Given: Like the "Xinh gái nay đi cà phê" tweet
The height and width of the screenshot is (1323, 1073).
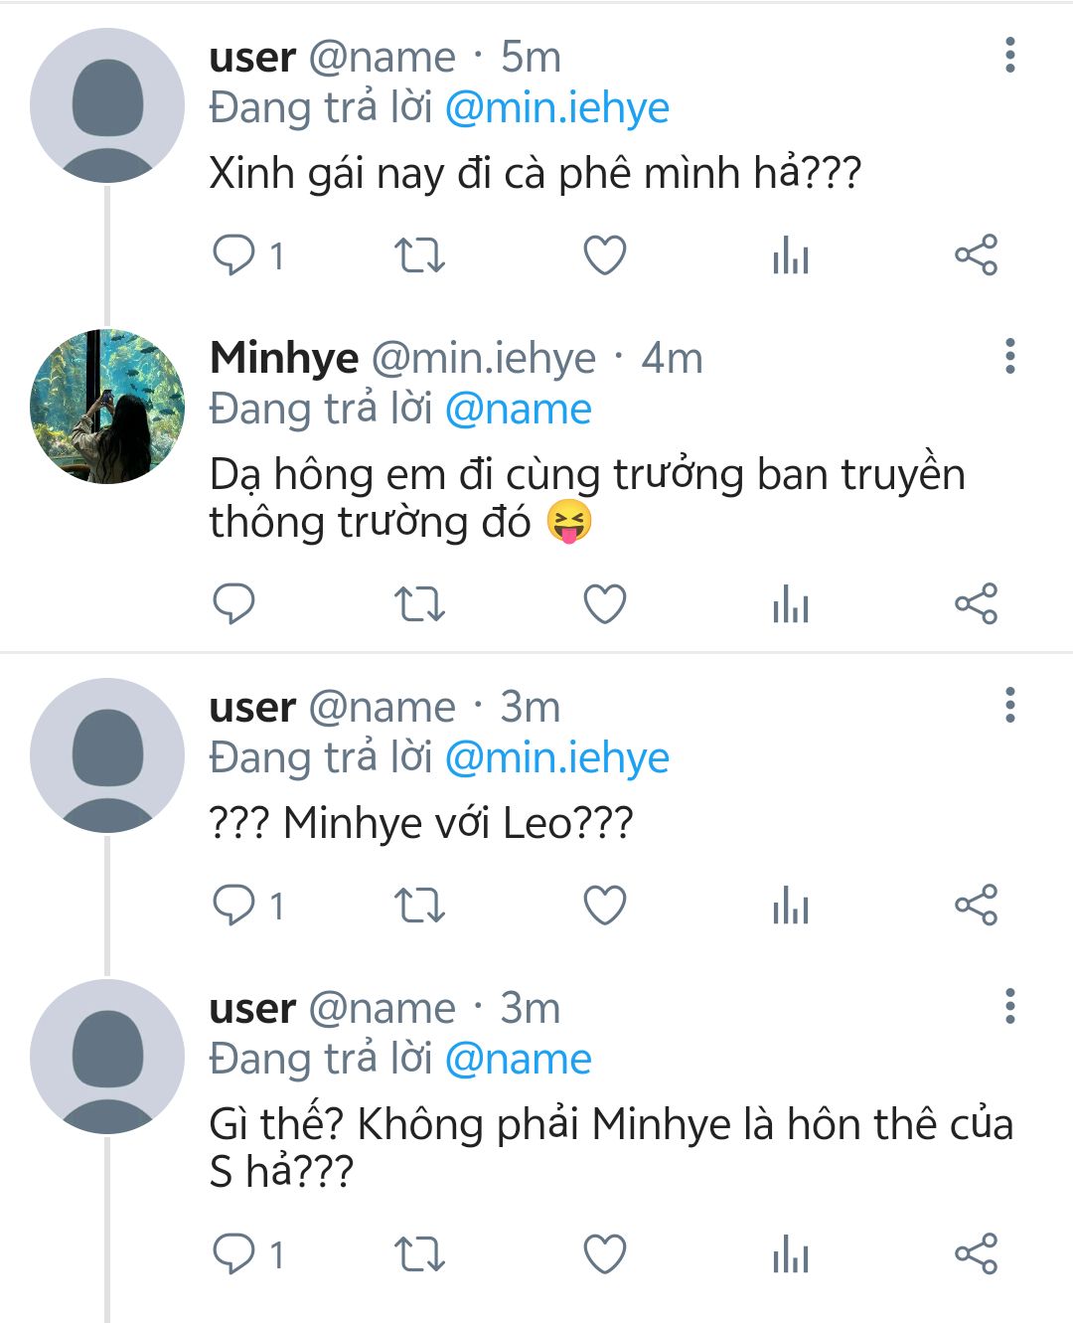Looking at the screenshot, I should 604,255.
